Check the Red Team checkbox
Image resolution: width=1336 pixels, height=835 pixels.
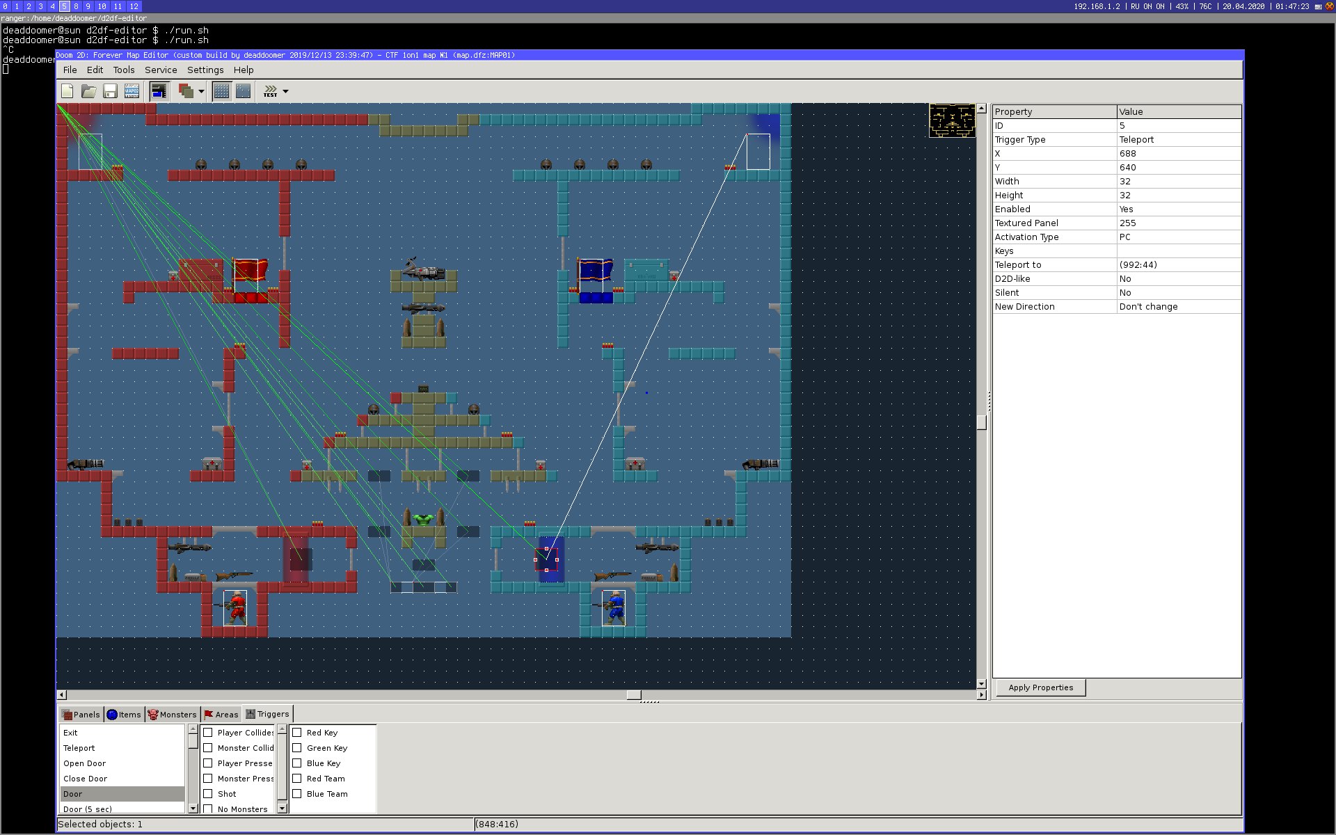tap(297, 779)
